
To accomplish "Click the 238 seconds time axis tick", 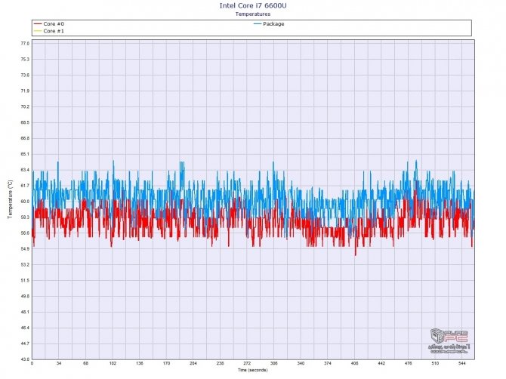I will pyautogui.click(x=220, y=363).
